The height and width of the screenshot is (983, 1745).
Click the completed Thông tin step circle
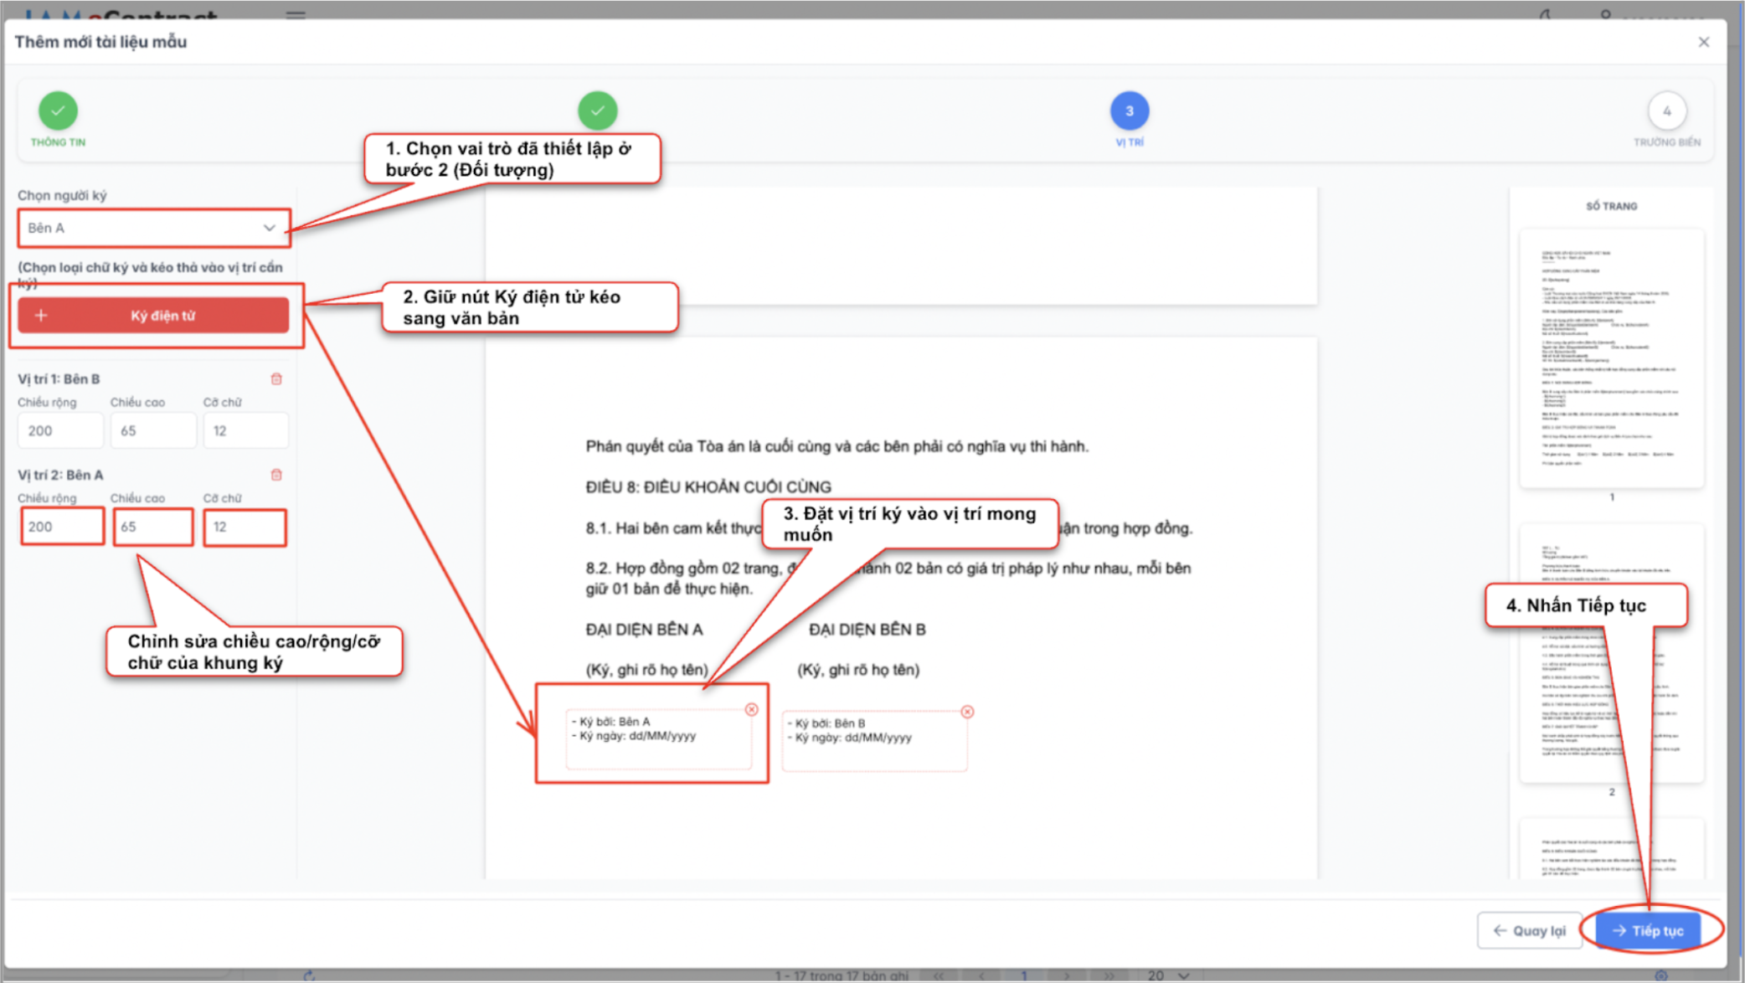(58, 111)
